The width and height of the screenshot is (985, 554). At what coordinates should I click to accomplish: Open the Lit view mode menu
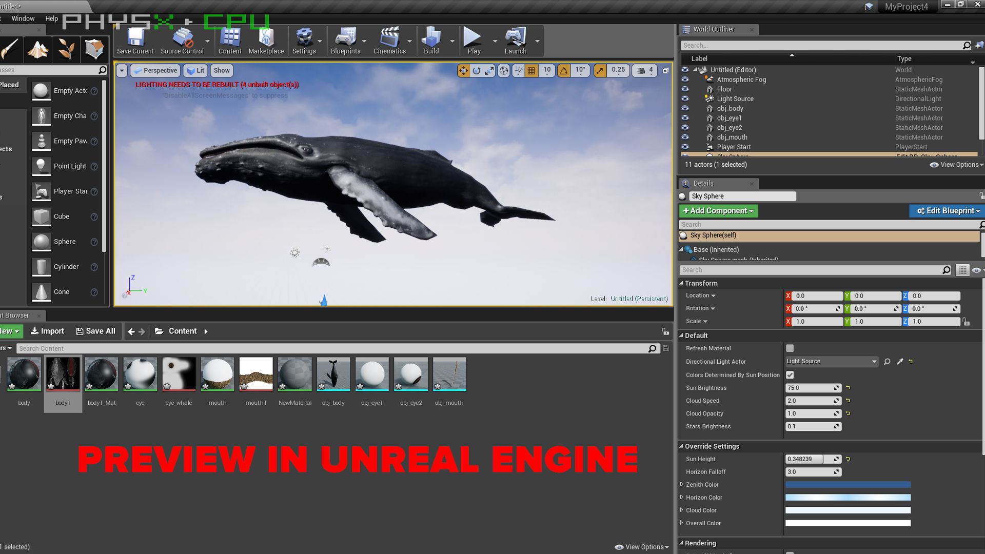coord(195,71)
